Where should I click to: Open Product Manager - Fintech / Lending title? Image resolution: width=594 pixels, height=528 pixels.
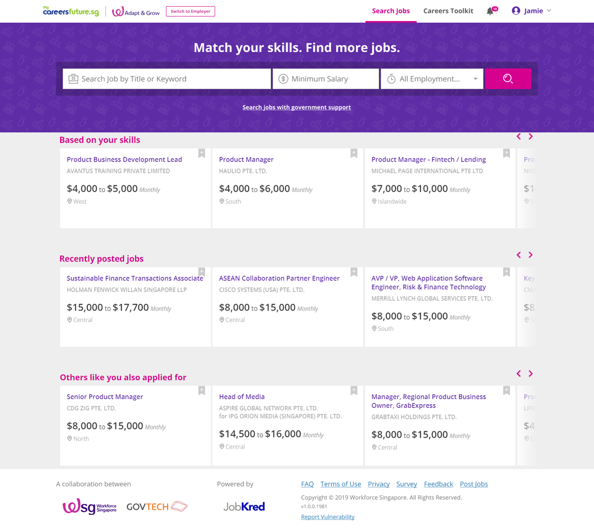[428, 160]
